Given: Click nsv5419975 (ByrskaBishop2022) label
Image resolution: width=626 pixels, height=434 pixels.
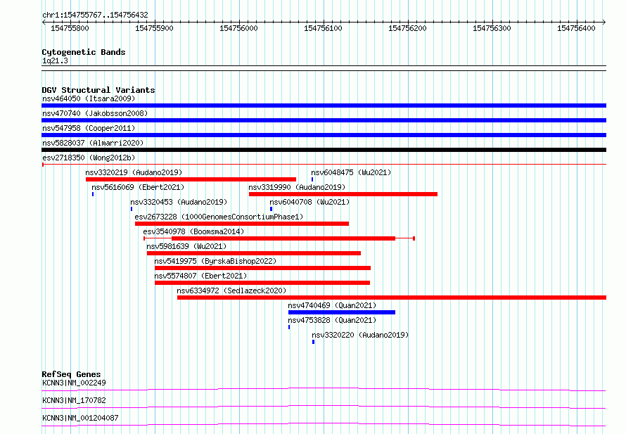Looking at the screenshot, I should 215,261.
